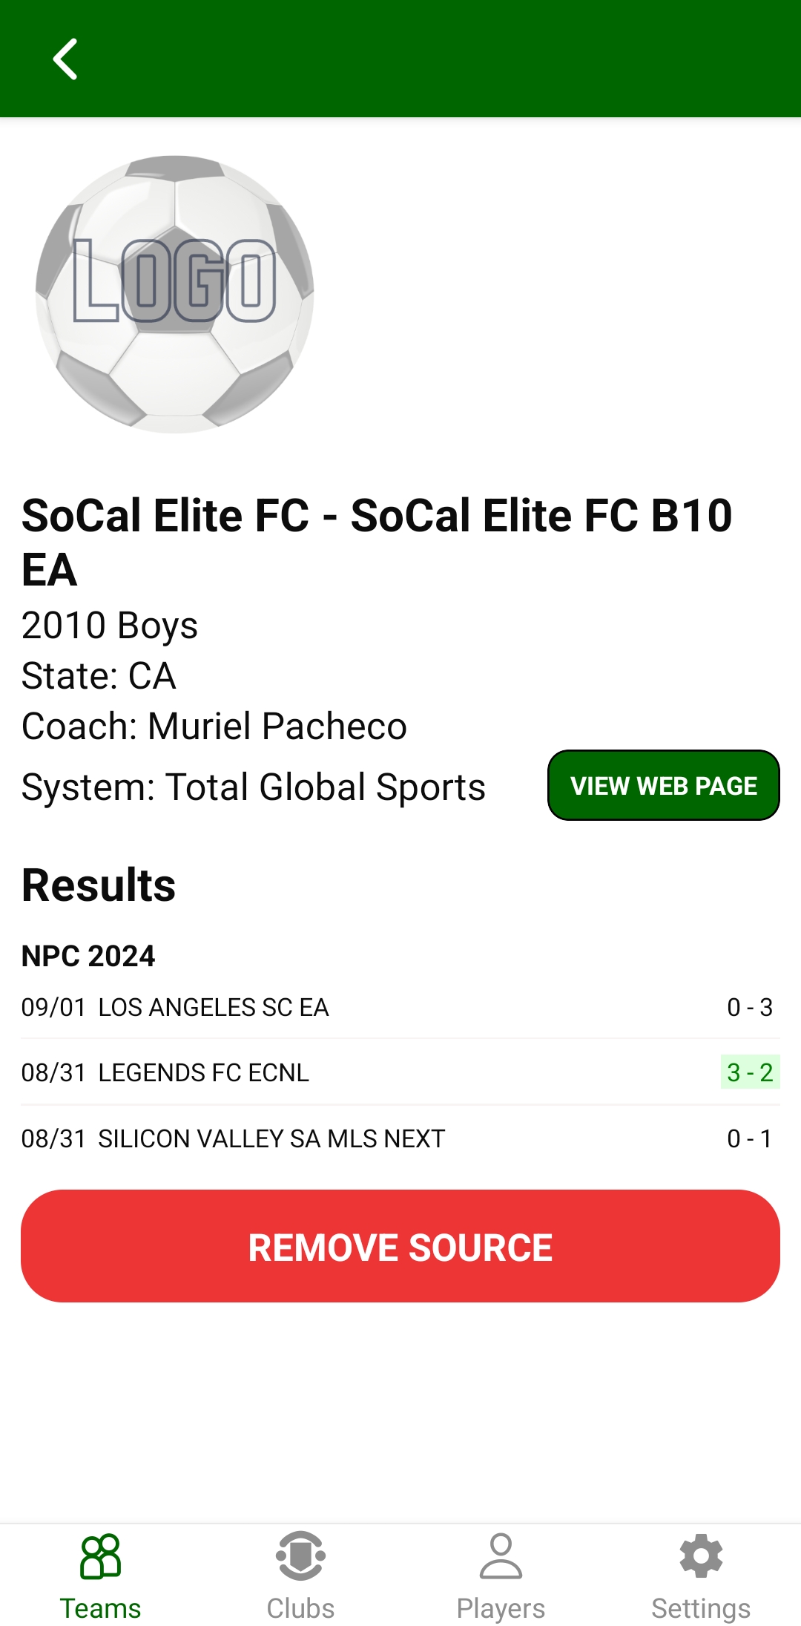Click the System: Total Global Sports text
The width and height of the screenshot is (801, 1626).
[254, 787]
